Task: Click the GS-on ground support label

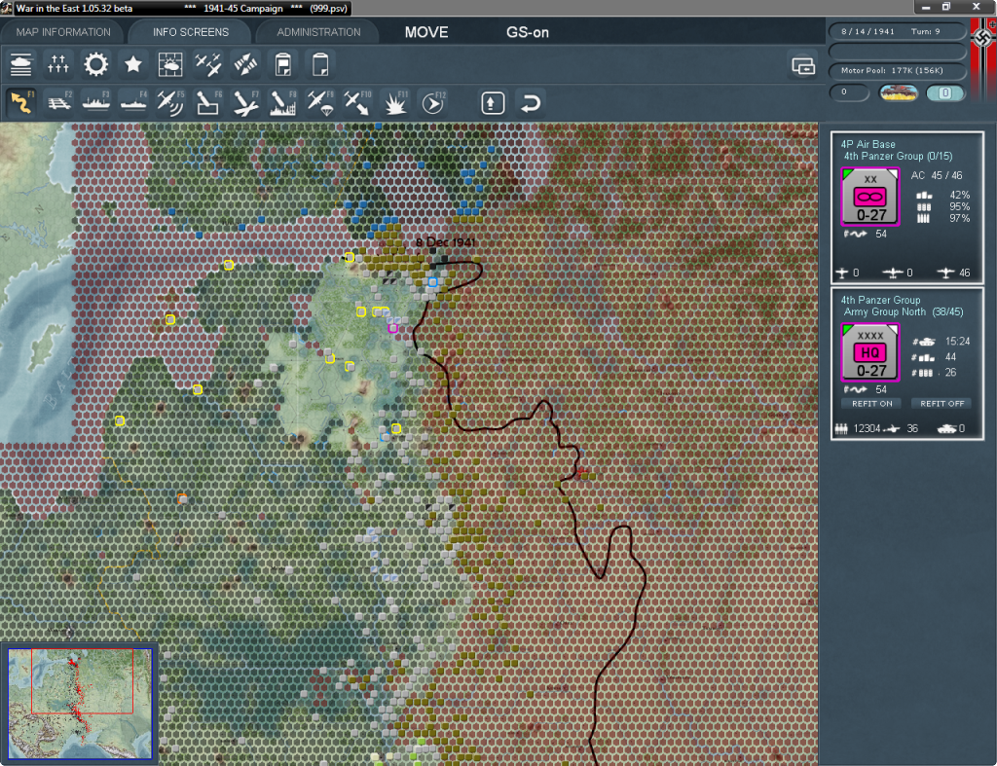Action: coord(527,32)
